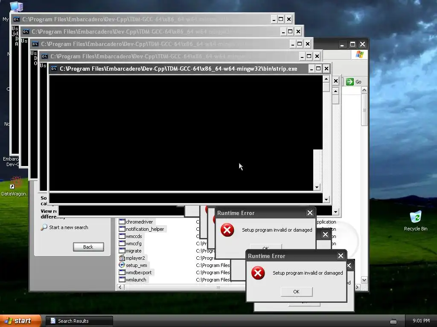The height and width of the screenshot is (327, 437).
Task: Select wmlaunch file in results list
Action: pos(136,280)
